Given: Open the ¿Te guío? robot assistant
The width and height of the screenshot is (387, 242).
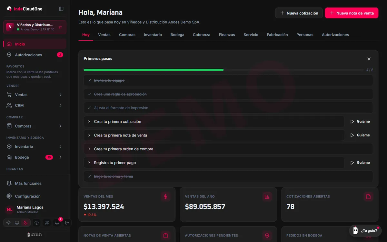Looking at the screenshot, I should coord(365,231).
